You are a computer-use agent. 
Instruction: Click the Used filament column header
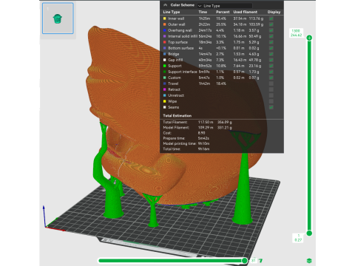click(246, 12)
